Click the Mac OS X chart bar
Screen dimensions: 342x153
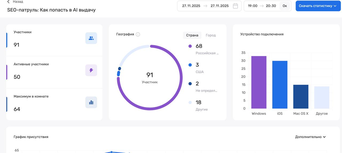pyautogui.click(x=301, y=96)
